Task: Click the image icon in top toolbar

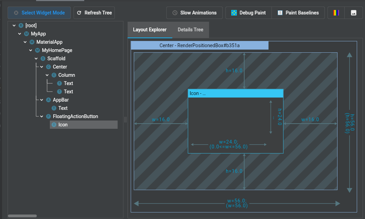Action: tap(353, 13)
